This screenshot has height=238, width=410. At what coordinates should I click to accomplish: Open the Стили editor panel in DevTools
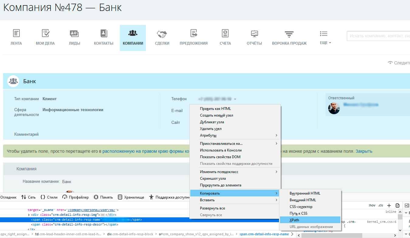[49, 197]
